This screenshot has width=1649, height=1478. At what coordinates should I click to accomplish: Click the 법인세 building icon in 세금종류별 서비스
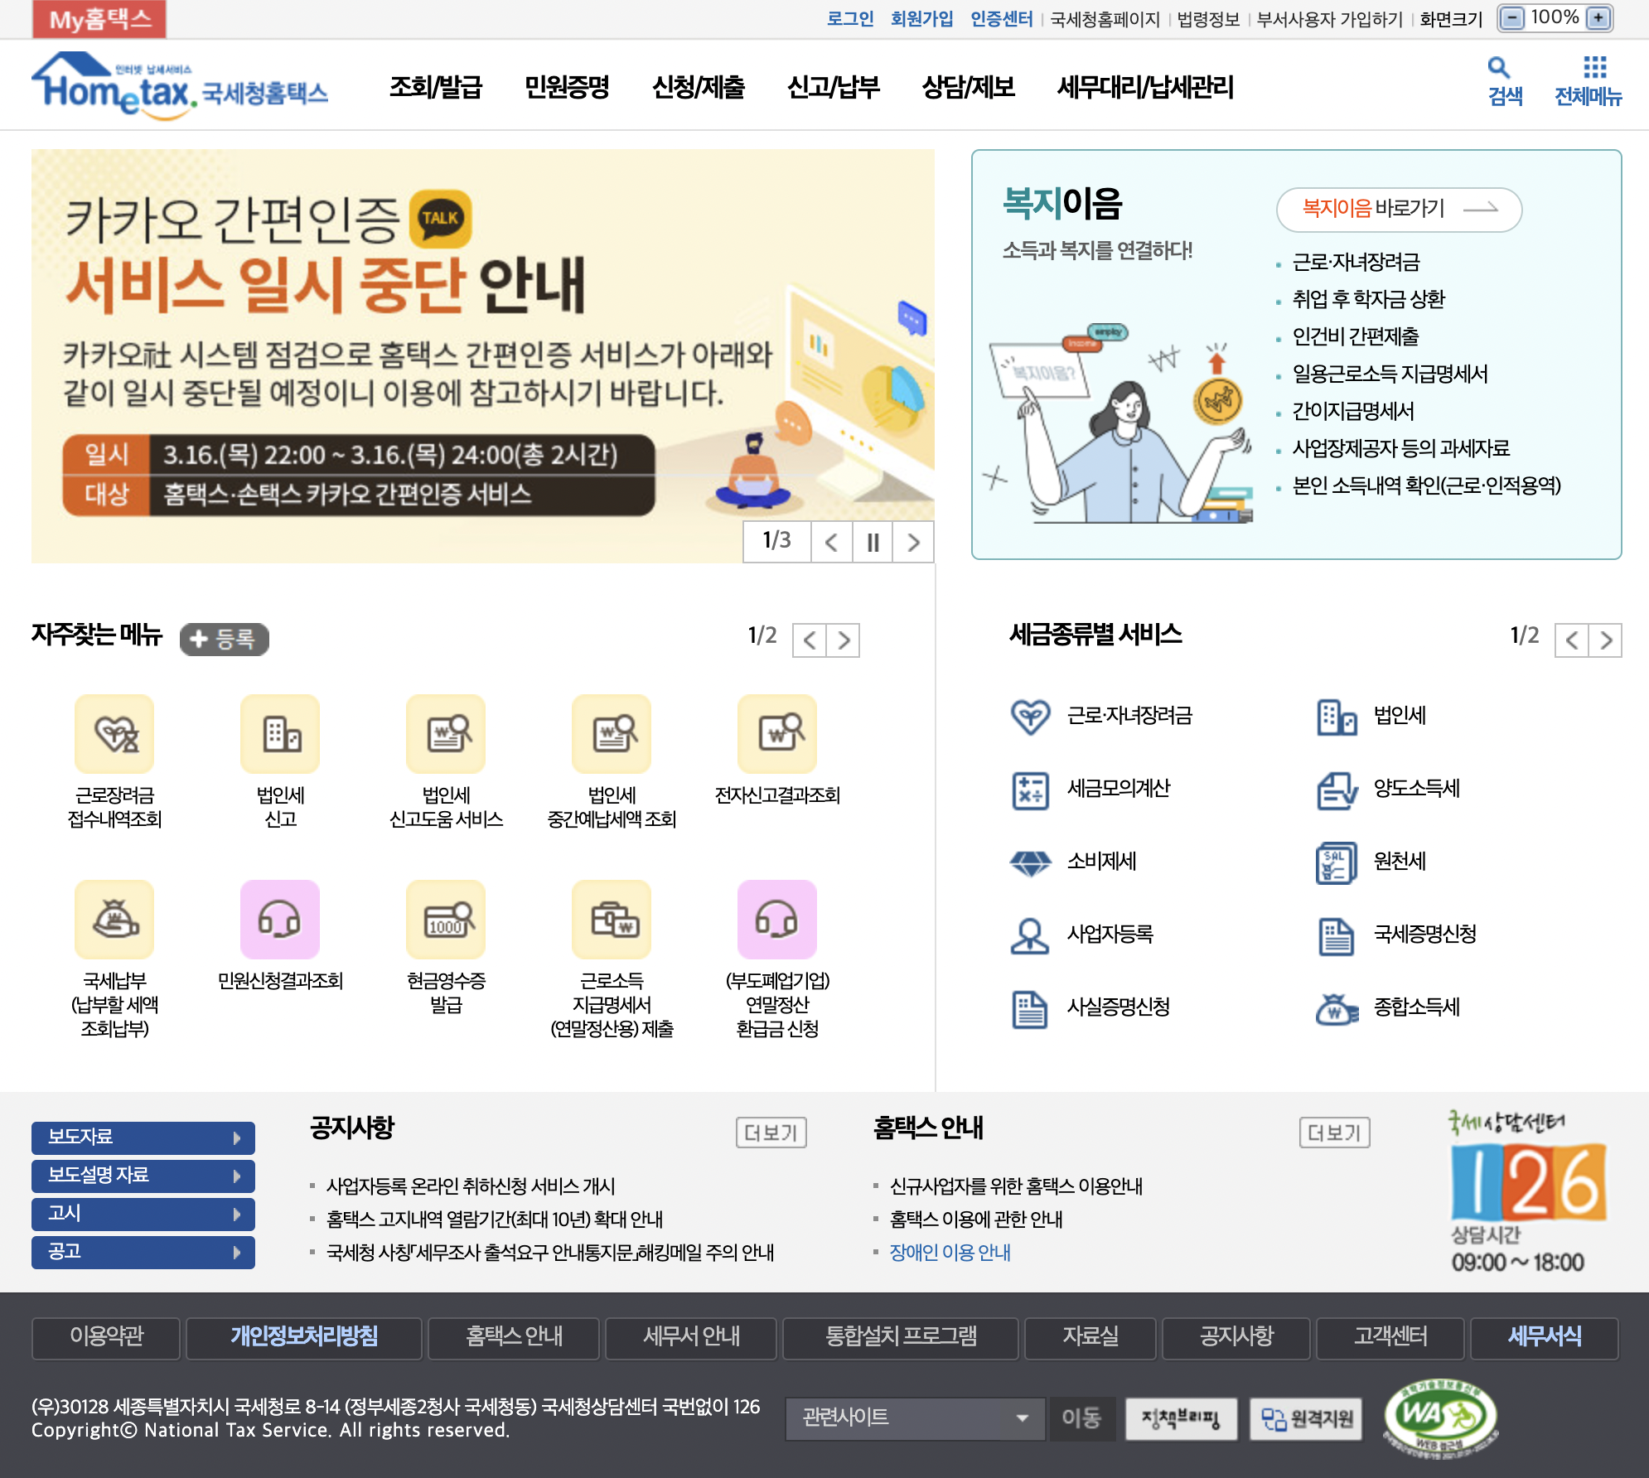1337,717
